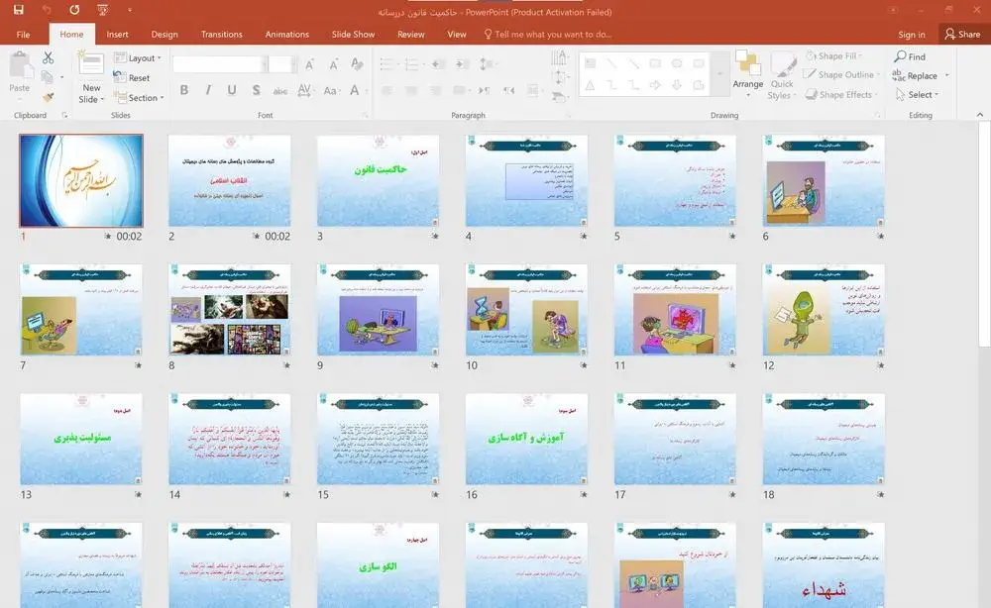Click the Repeat/Redo arrow icon
This screenshot has width=991, height=608.
click(75, 12)
